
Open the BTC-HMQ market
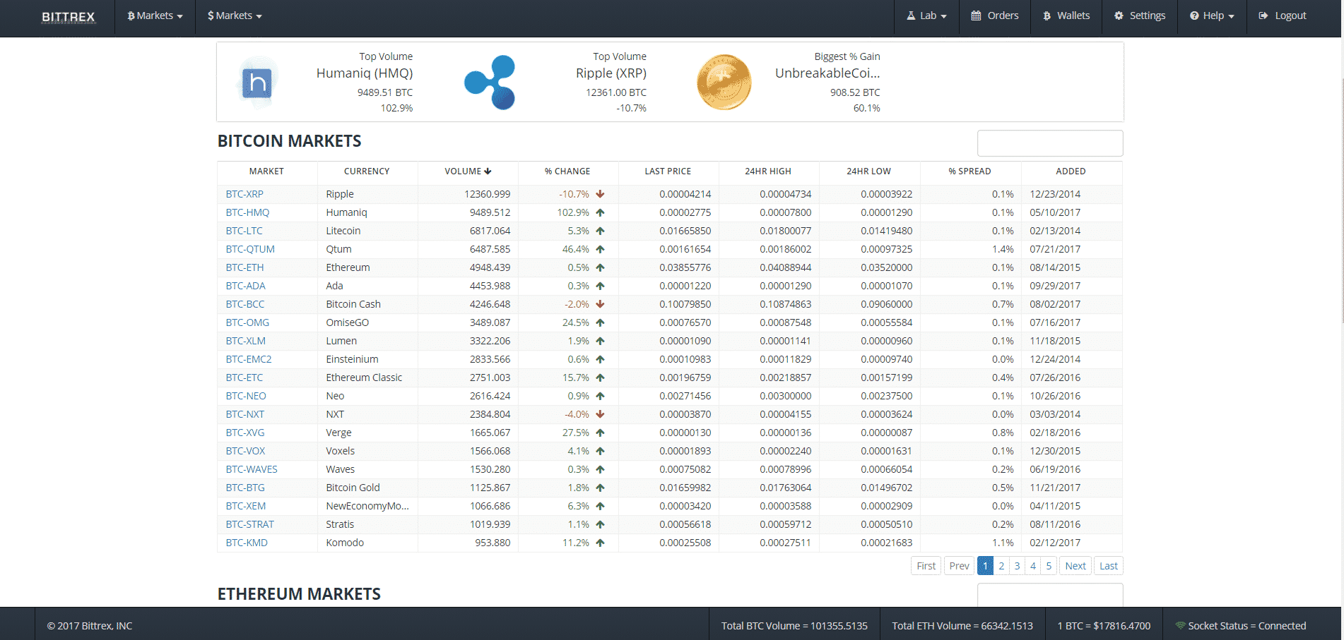pyautogui.click(x=247, y=212)
